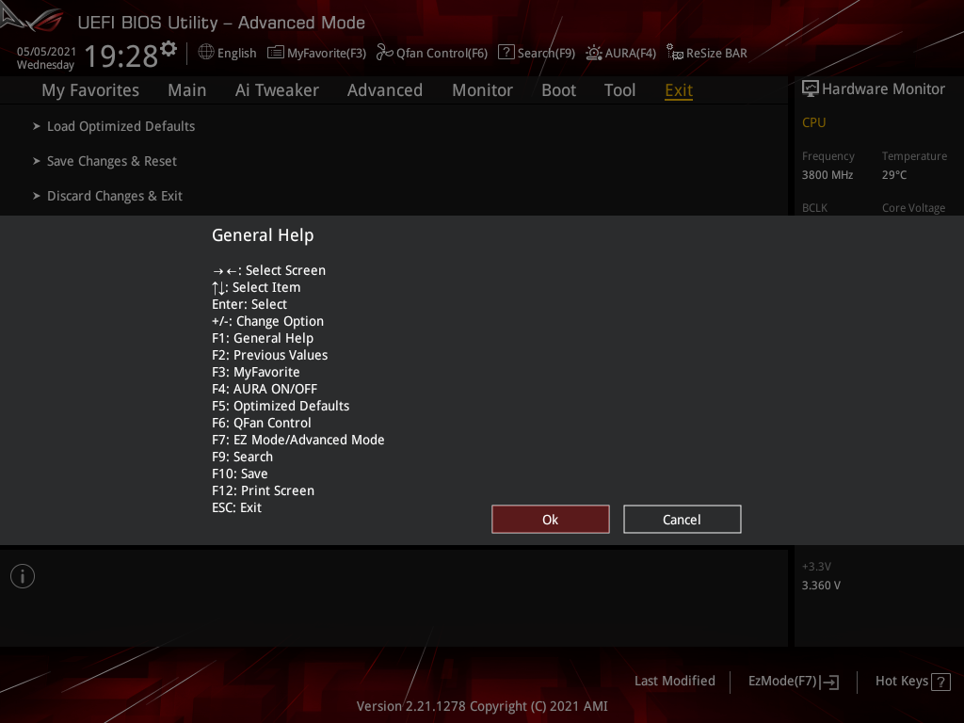Switch to the Monitor tab
The image size is (964, 723).
coord(483,90)
